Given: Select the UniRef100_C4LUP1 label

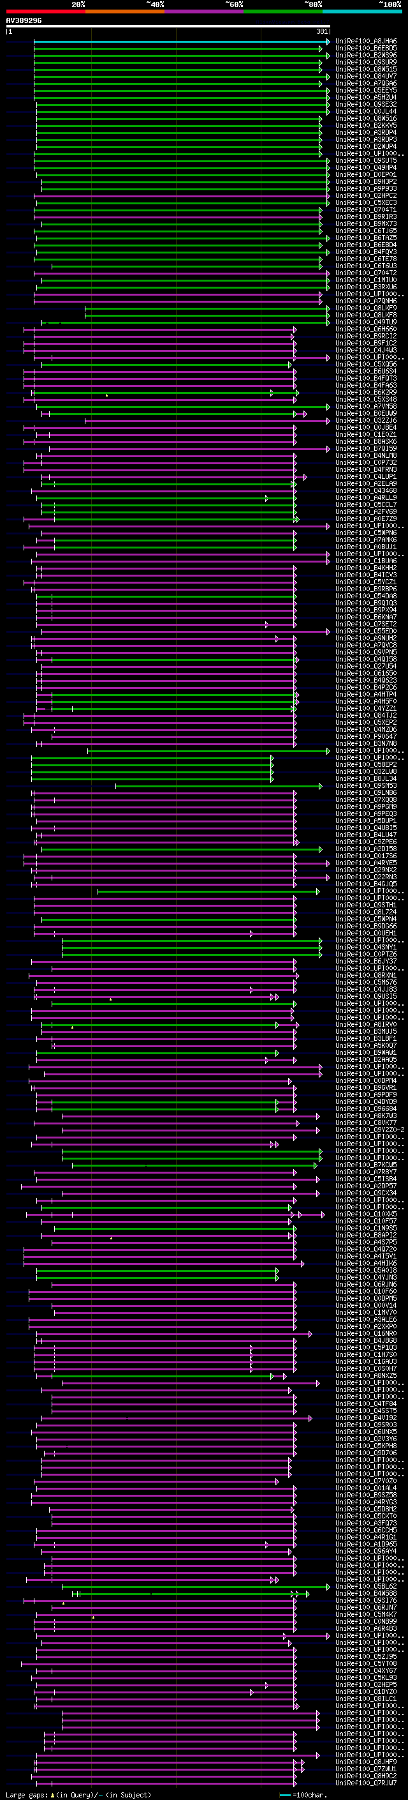Looking at the screenshot, I should click(x=365, y=476).
